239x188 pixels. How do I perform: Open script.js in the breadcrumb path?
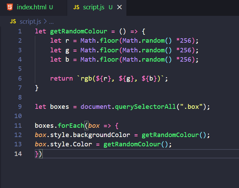(x=30, y=22)
